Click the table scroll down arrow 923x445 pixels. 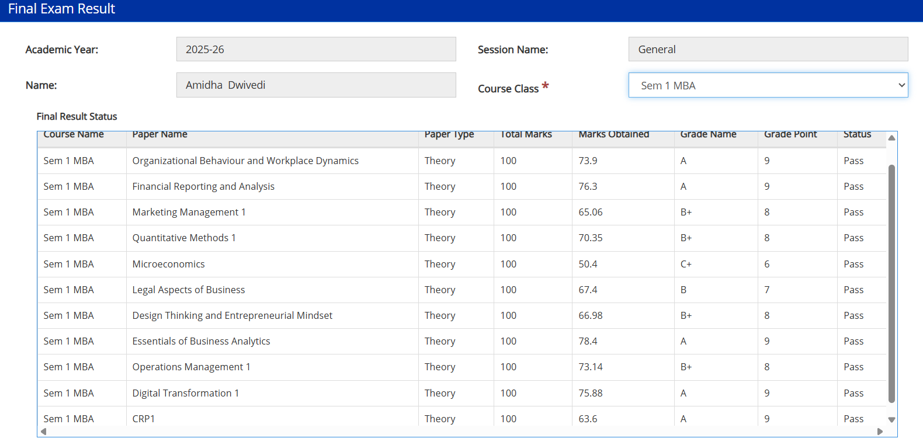click(x=891, y=419)
